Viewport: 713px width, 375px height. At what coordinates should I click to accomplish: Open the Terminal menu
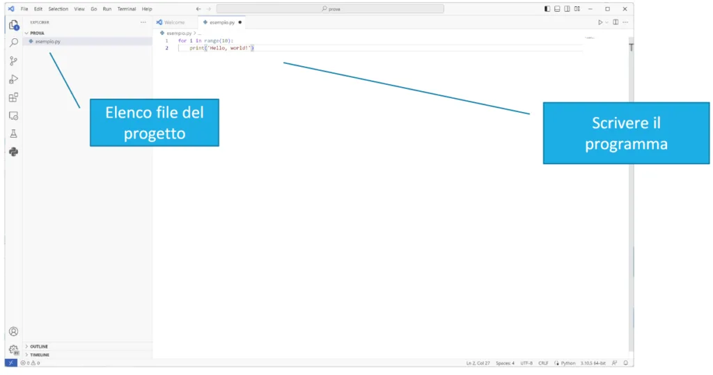pyautogui.click(x=127, y=8)
